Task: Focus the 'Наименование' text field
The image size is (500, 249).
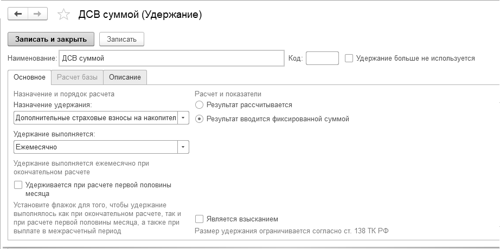Action: [171, 58]
